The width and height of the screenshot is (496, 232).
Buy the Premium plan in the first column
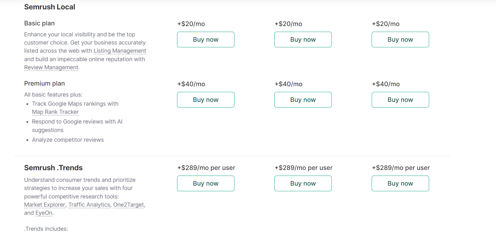pos(206,100)
